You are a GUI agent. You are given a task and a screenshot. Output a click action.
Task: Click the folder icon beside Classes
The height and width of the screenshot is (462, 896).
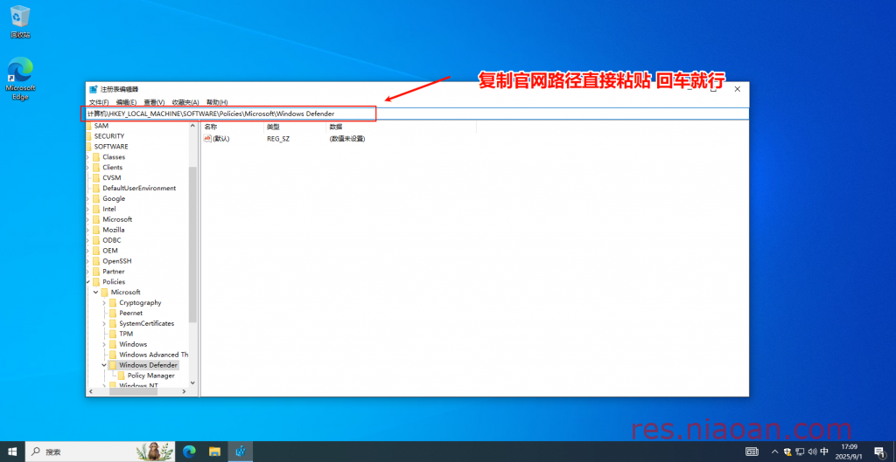(x=96, y=157)
